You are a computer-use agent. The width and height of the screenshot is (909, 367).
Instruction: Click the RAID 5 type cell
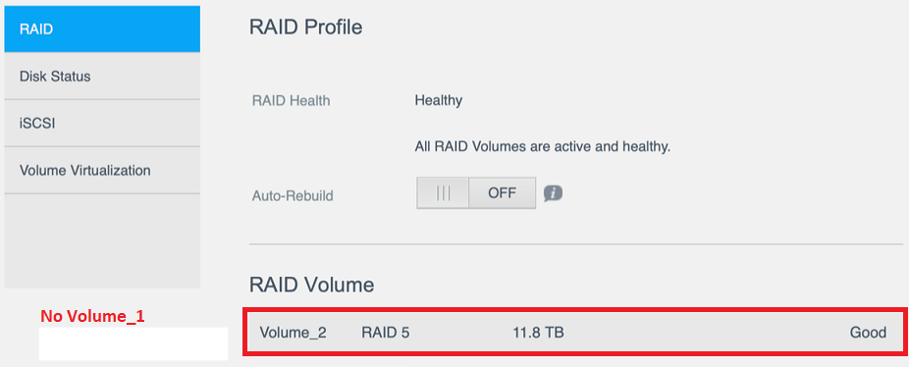point(386,333)
